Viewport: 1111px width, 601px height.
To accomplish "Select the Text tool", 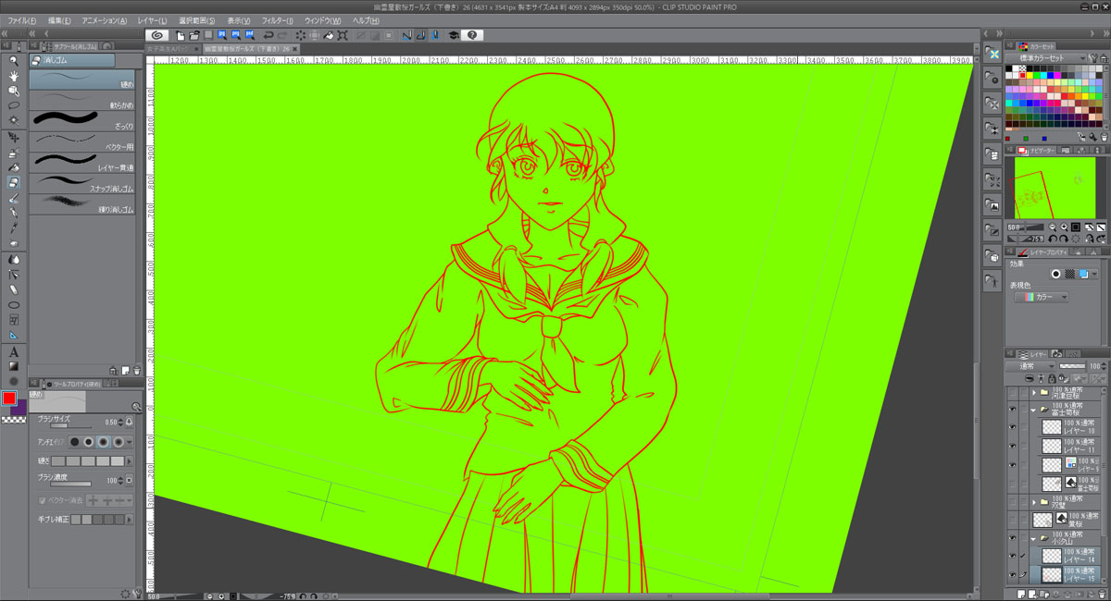I will 14,351.
